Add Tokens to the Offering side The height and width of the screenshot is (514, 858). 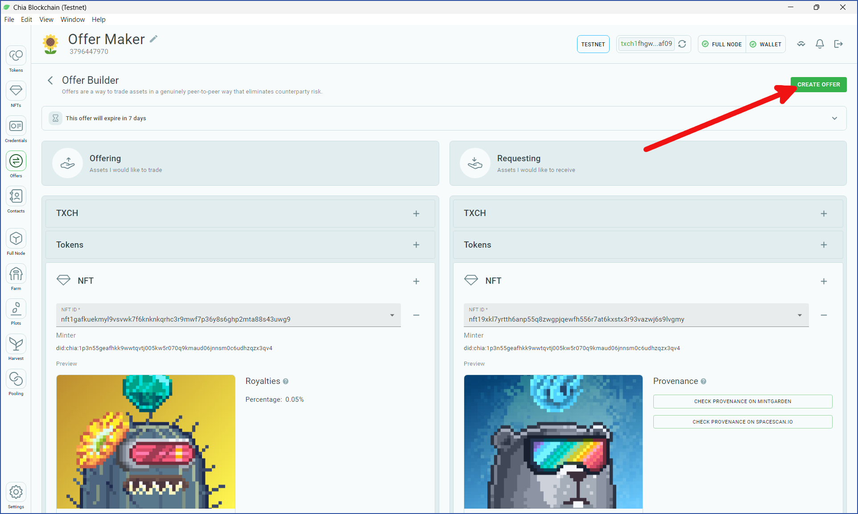(x=416, y=245)
